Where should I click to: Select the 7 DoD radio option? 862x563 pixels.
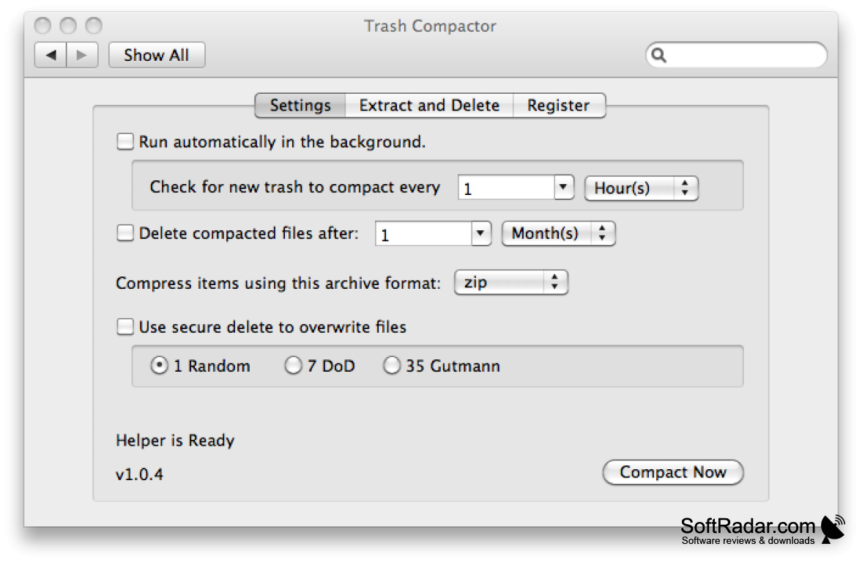(293, 365)
